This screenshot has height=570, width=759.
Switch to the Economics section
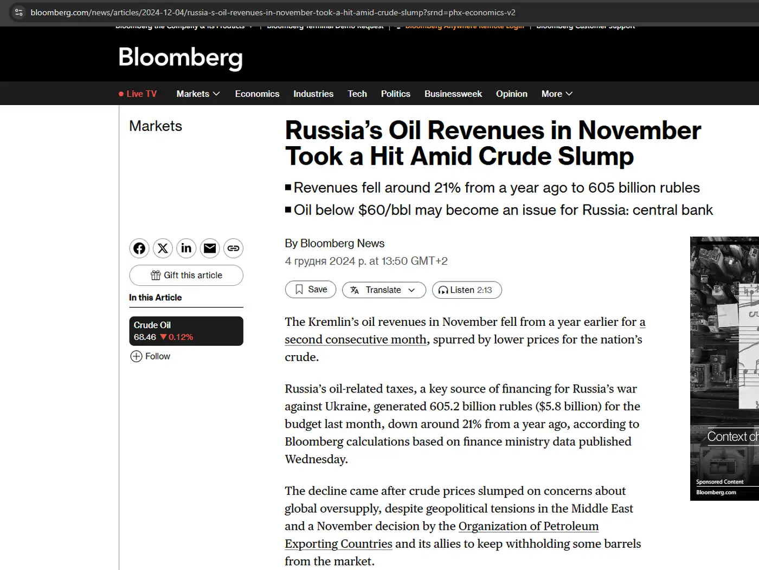[x=257, y=94]
